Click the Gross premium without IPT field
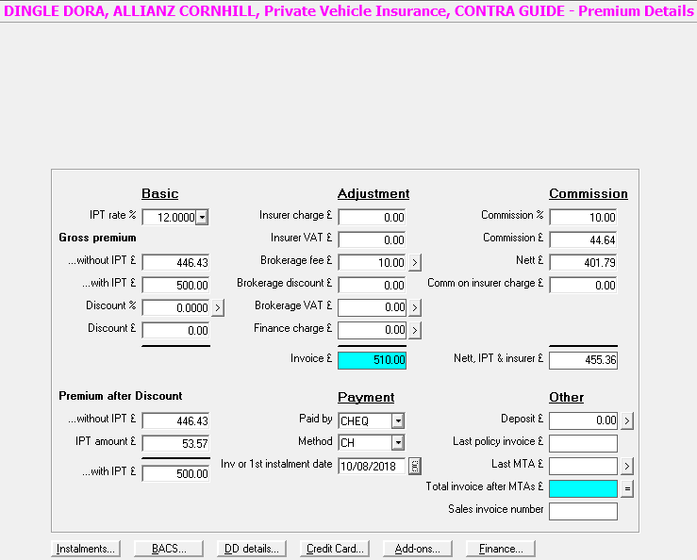This screenshot has height=560, width=697. pyautogui.click(x=176, y=262)
